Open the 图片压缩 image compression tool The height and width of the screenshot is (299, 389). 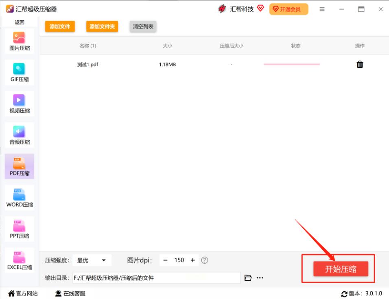point(20,41)
